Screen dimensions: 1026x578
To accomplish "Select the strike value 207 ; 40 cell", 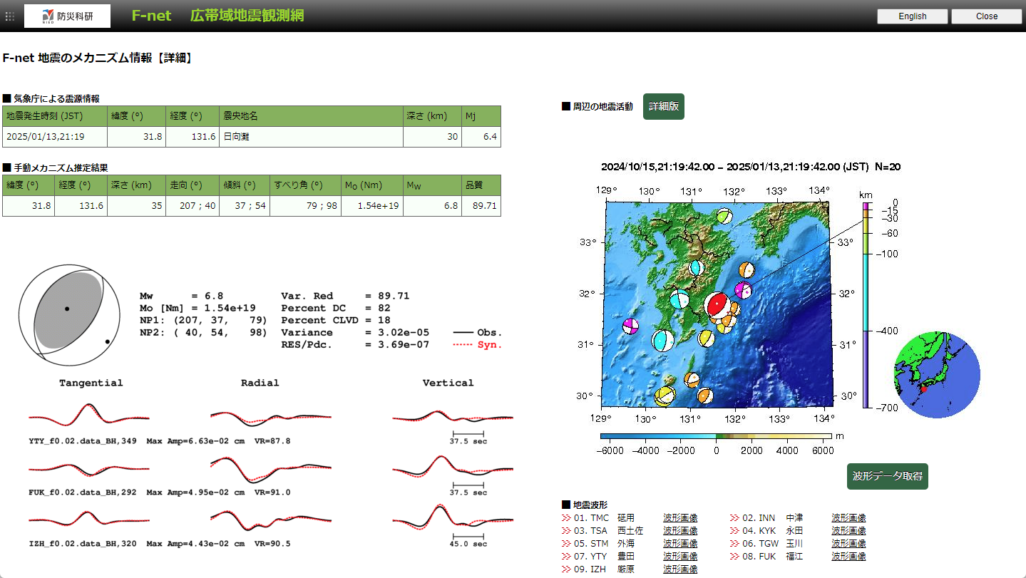I will click(193, 206).
